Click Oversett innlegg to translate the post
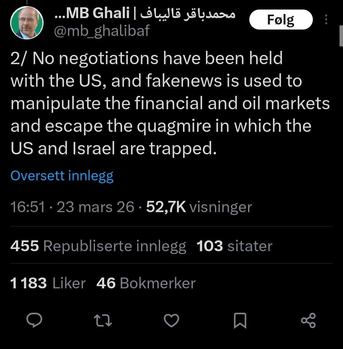 [x=62, y=176]
